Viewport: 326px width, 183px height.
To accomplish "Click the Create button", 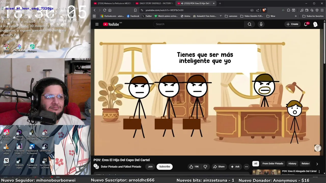I will coord(292,24).
